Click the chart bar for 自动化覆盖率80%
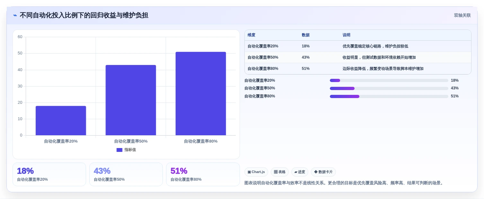Screen dimensions: 484x199 pos(201,94)
